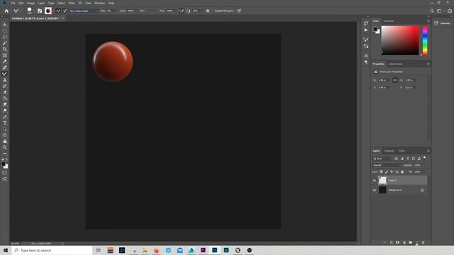This screenshot has width=454, height=255.
Task: Click the current brush load color swatch
Action: 48,11
